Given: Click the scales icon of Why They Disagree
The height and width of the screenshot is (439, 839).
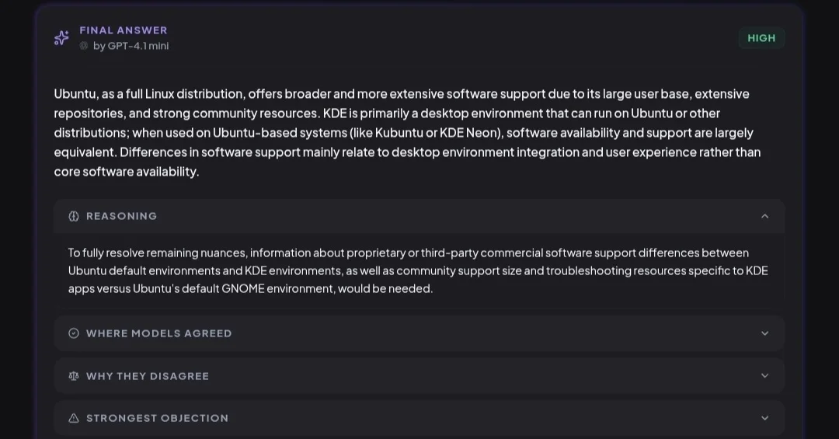Looking at the screenshot, I should (74, 376).
